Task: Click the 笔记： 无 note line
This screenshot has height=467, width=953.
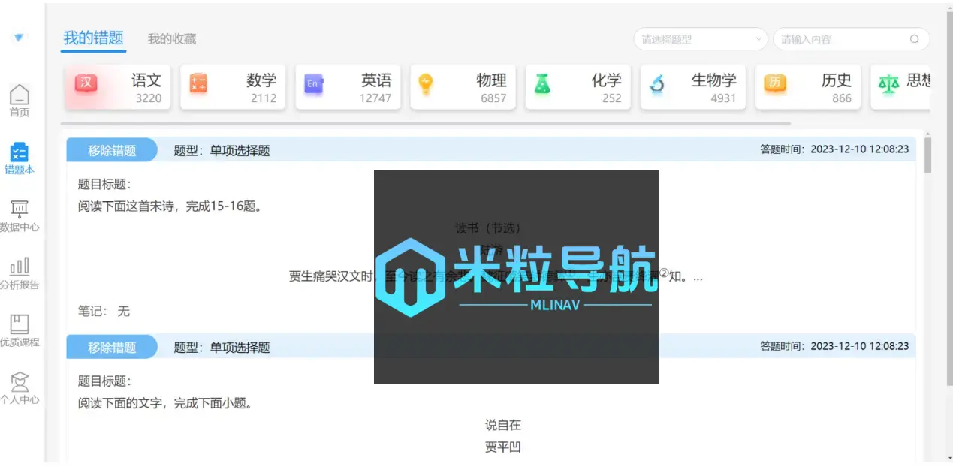Action: (104, 311)
